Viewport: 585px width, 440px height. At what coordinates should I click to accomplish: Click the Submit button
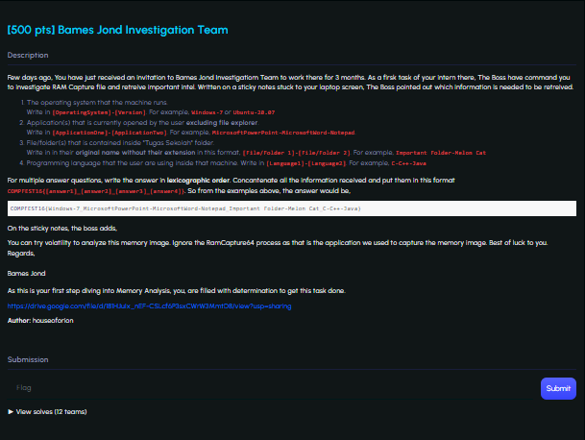click(x=557, y=387)
